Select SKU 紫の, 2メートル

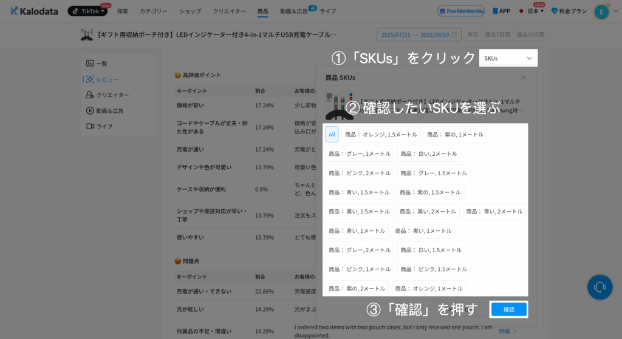(x=357, y=288)
